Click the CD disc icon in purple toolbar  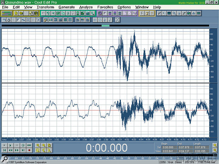135,13
